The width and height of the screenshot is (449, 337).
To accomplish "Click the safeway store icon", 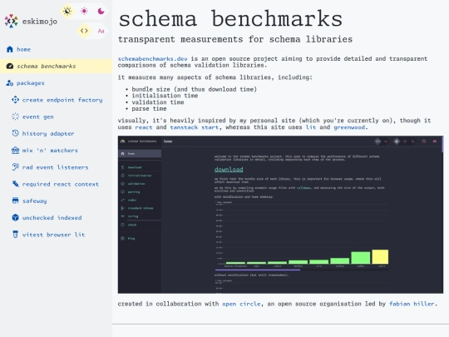I will (15, 201).
